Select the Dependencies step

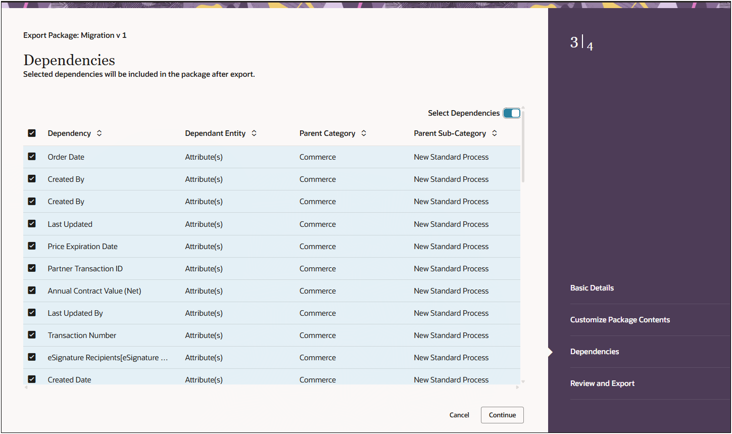(x=595, y=352)
